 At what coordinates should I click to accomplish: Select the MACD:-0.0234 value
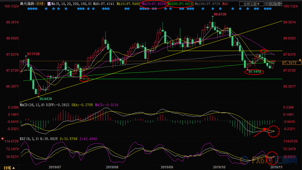[x=107, y=105]
